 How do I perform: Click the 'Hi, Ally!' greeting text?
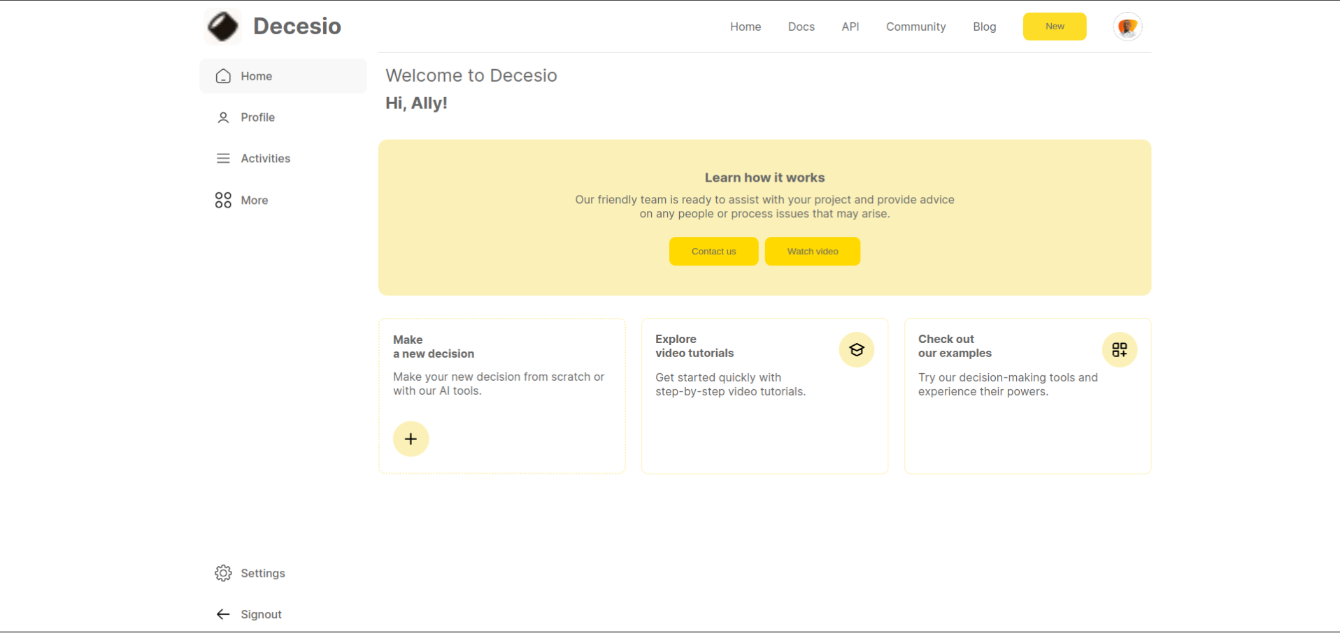[x=416, y=103]
